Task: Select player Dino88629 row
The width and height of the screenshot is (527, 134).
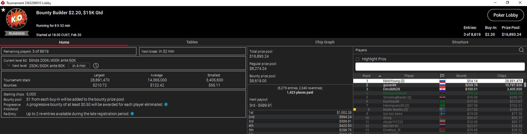Action: (438, 89)
